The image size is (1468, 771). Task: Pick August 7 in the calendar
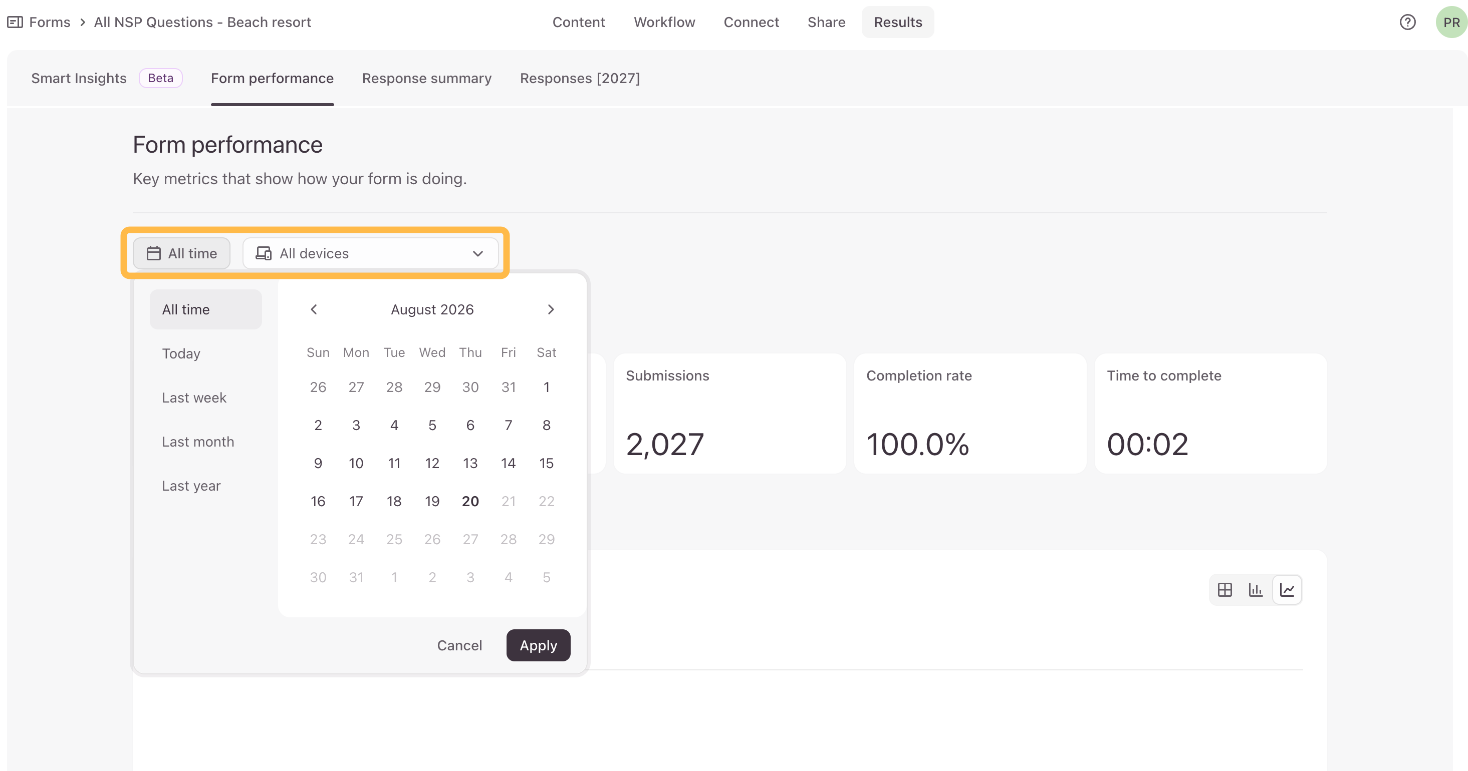point(509,426)
